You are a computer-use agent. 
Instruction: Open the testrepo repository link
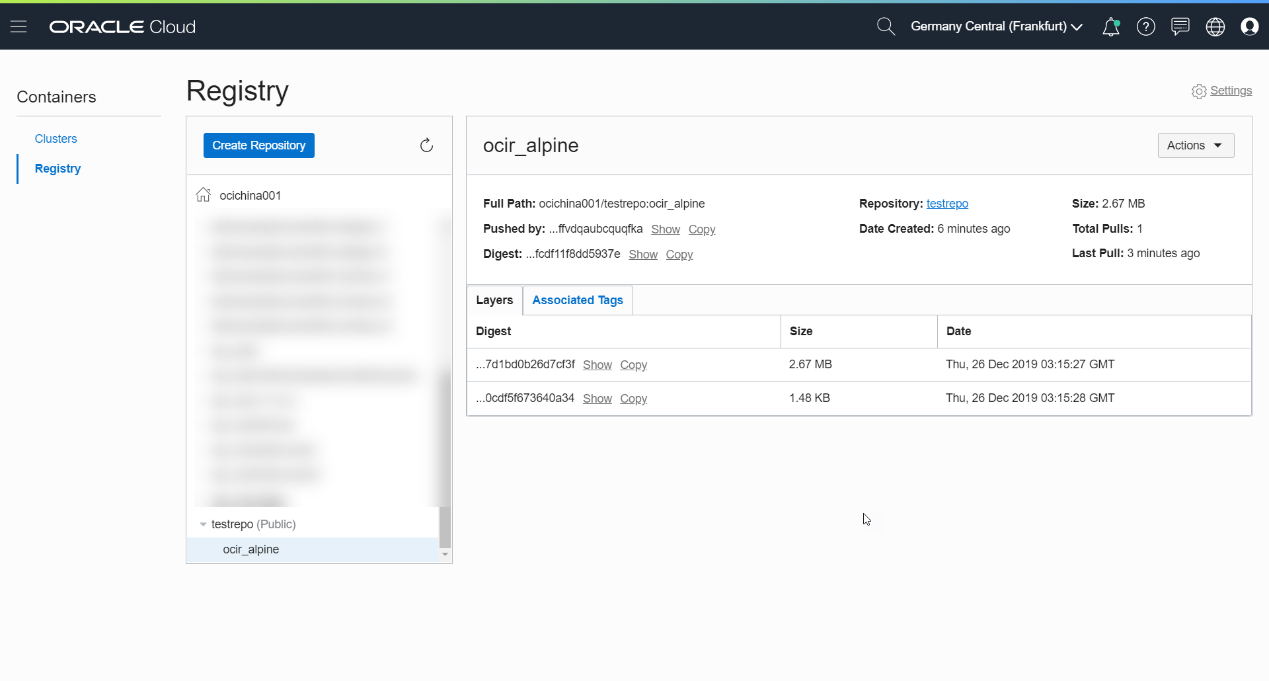click(x=947, y=204)
